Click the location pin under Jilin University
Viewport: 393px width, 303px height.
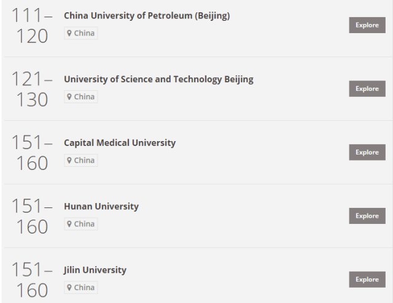[x=70, y=288]
